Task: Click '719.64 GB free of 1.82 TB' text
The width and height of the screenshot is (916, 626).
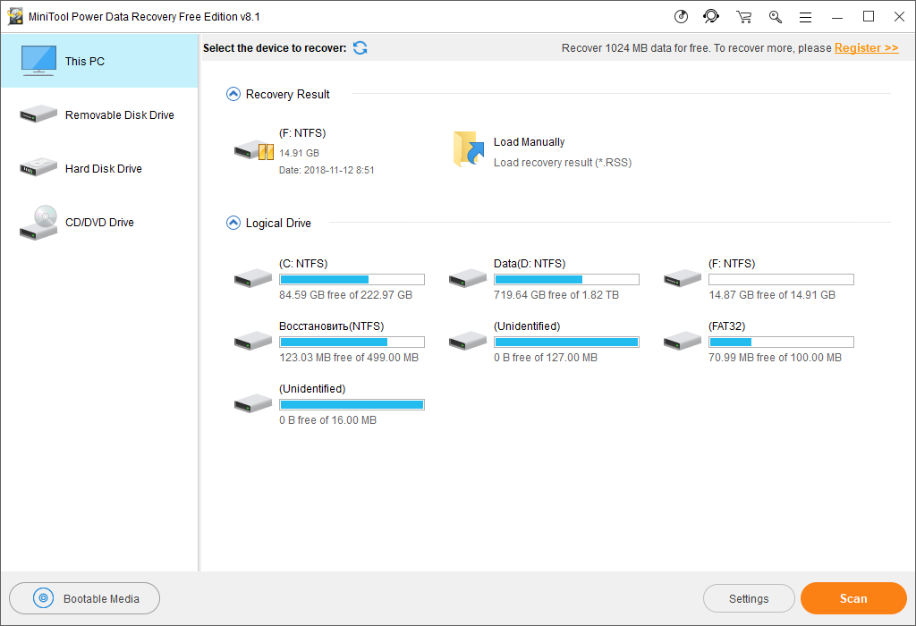Action: [x=556, y=295]
